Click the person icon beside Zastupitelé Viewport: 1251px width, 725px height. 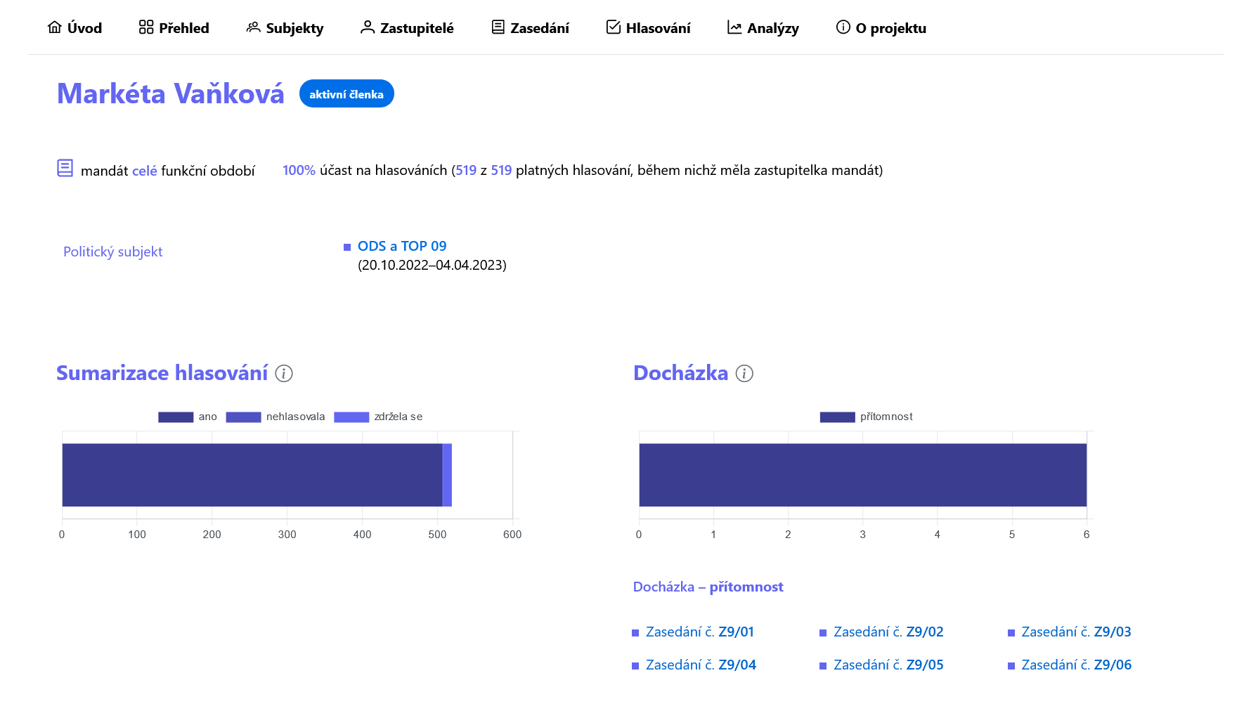pos(368,27)
